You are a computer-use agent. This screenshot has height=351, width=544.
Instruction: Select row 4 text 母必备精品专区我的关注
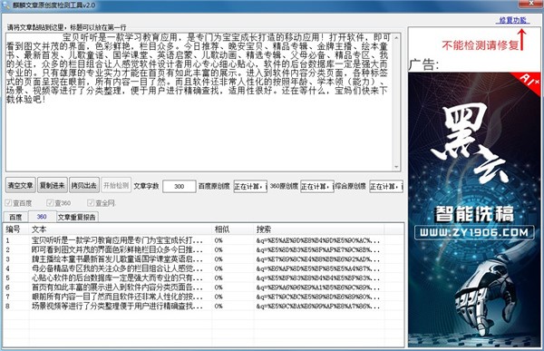(x=117, y=268)
